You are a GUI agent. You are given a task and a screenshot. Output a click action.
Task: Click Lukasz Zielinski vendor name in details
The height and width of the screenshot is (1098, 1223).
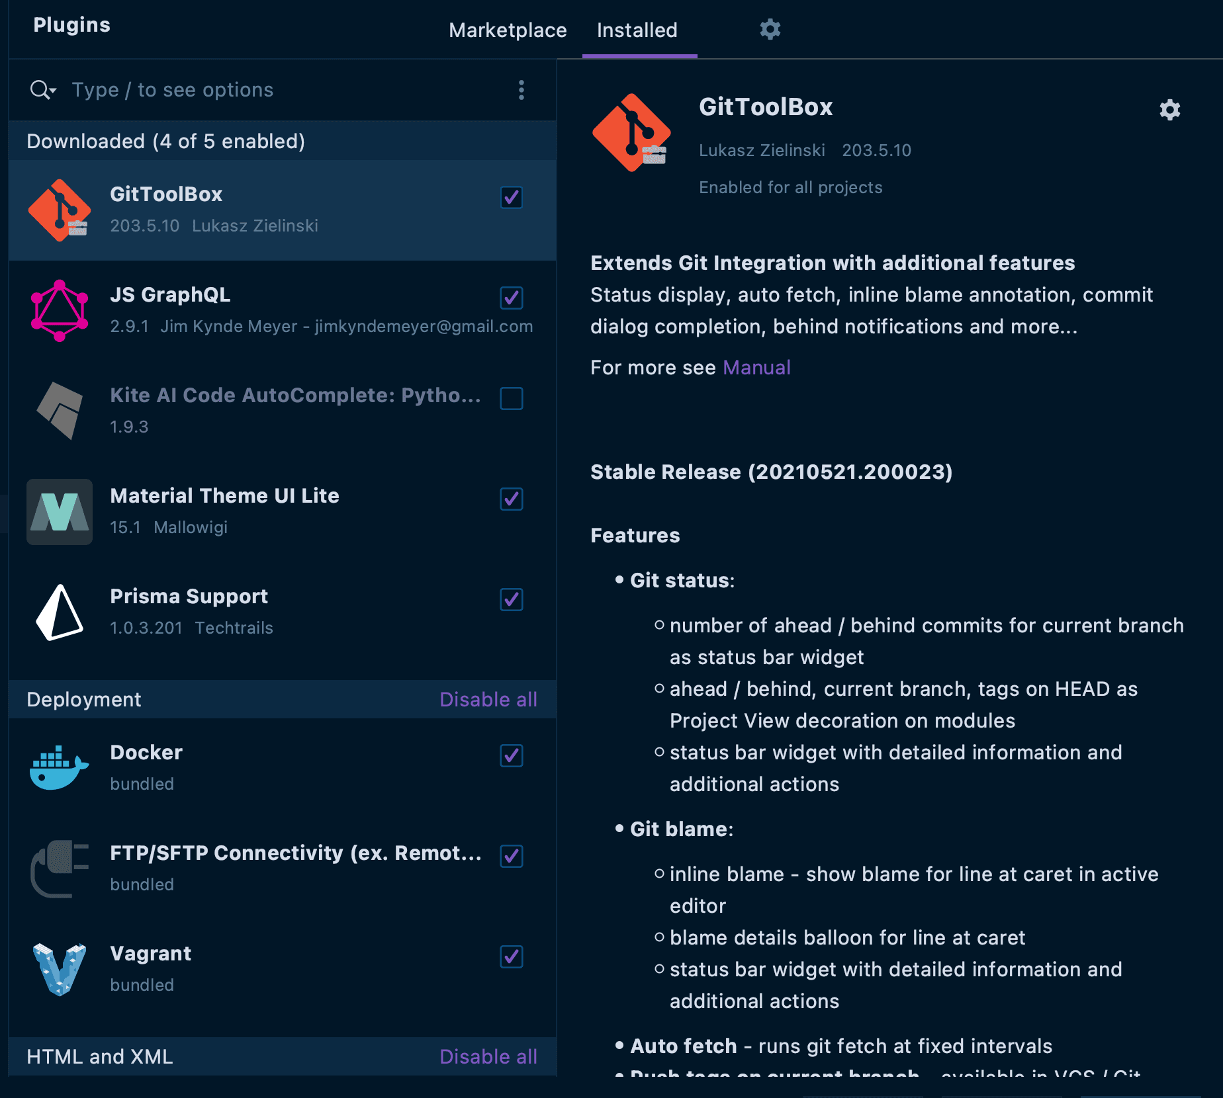762,151
